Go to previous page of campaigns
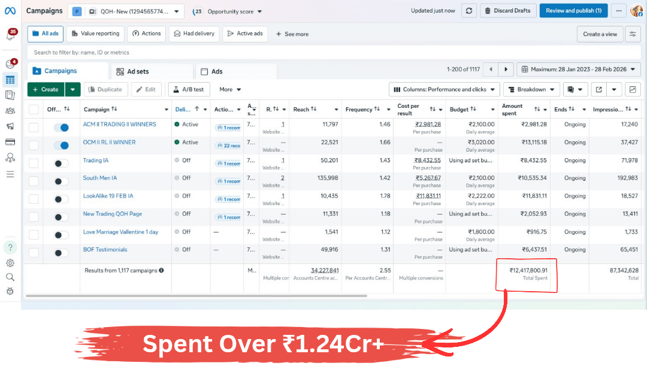Viewport: 647px width, 378px height. 491,69
